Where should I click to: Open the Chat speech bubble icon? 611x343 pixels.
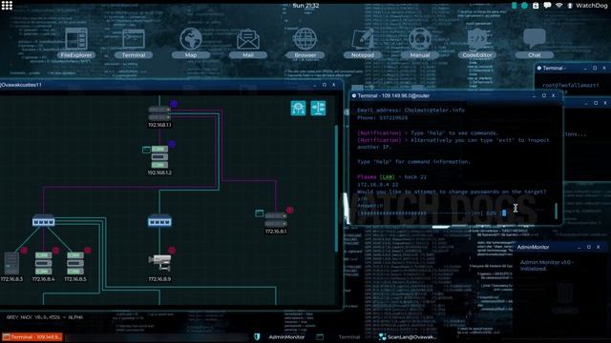click(x=535, y=43)
